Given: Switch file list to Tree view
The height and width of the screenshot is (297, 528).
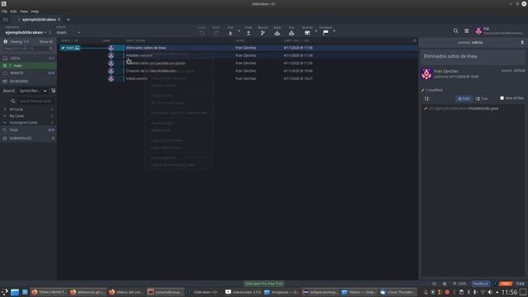Looking at the screenshot, I should click(482, 99).
